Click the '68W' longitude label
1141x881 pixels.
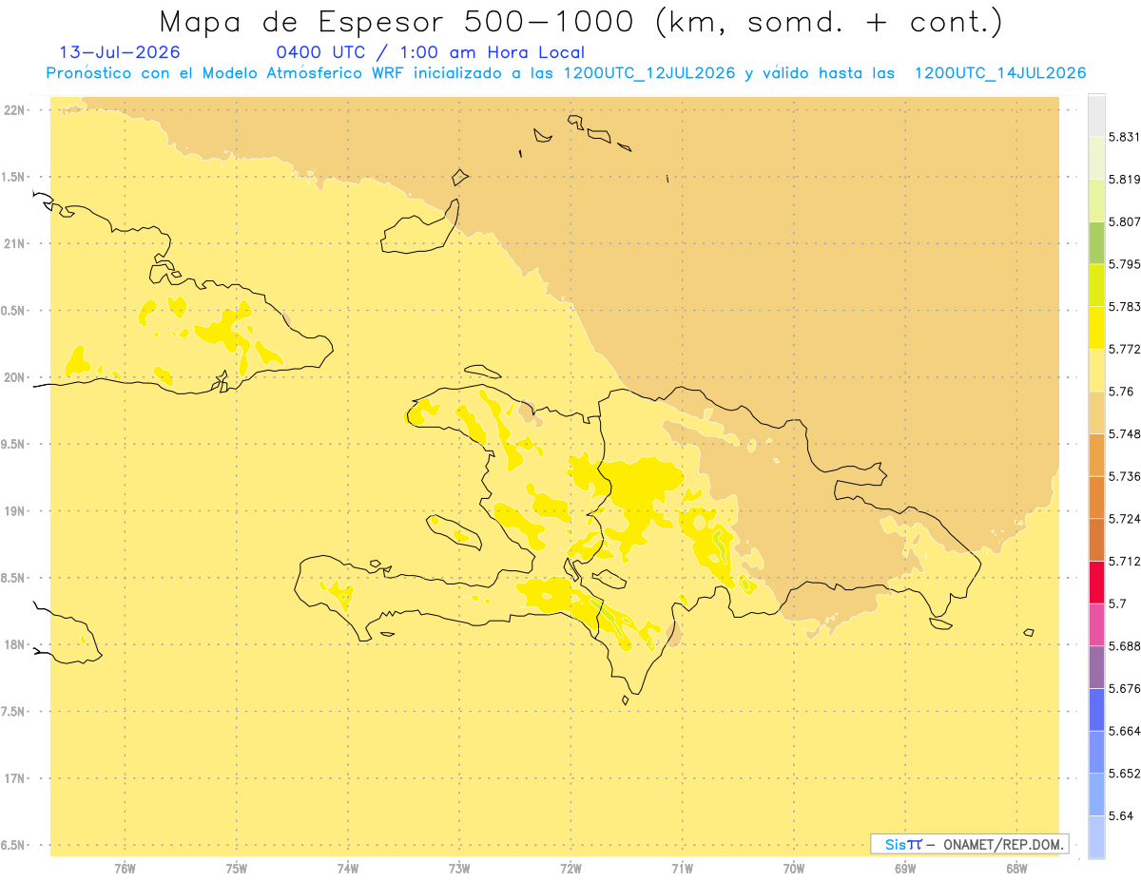[1016, 869]
